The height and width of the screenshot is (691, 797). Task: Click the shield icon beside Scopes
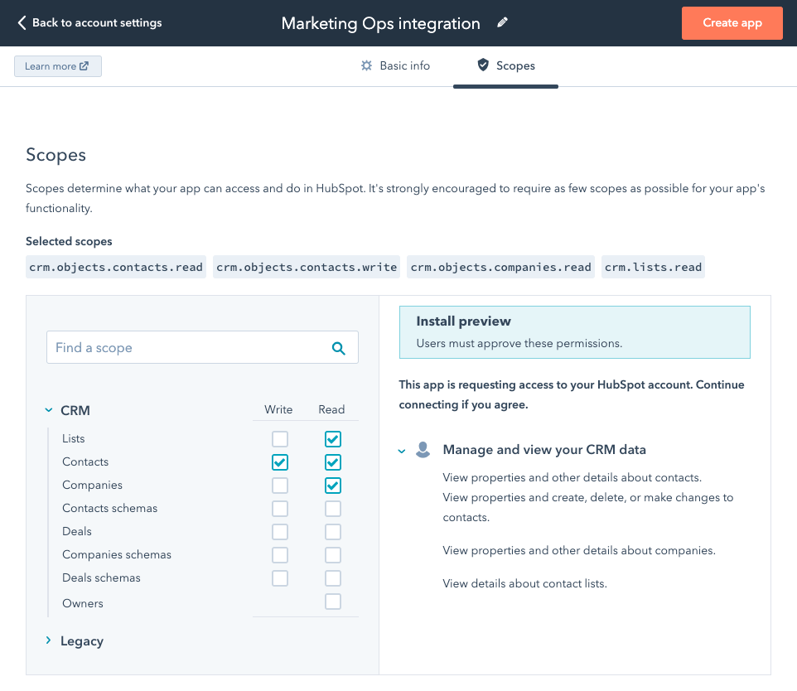tap(481, 65)
